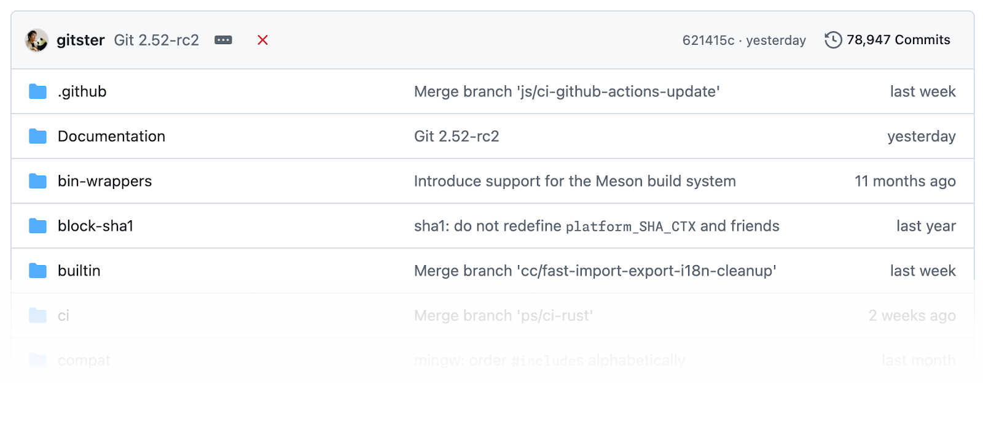Open the gitster username link

click(80, 40)
